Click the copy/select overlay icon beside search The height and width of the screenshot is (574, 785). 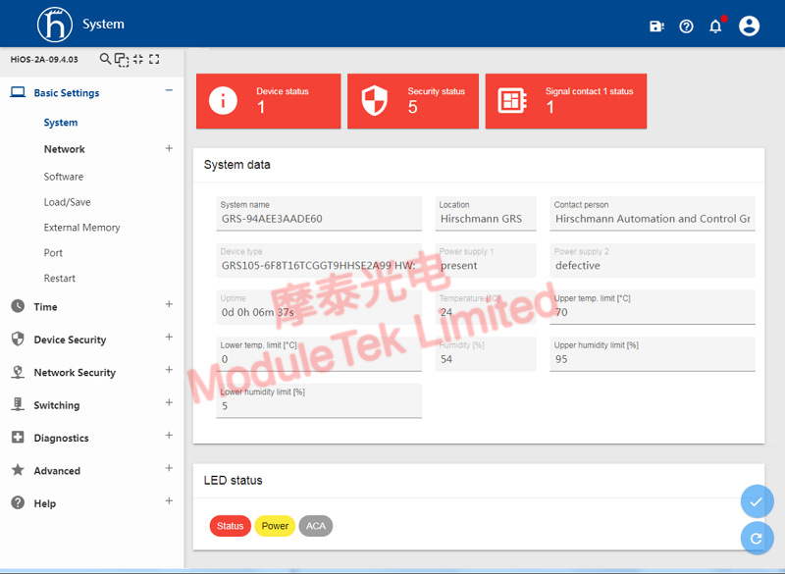click(122, 60)
